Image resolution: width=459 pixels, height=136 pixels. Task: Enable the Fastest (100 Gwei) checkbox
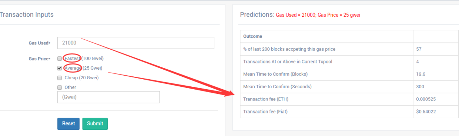60,59
